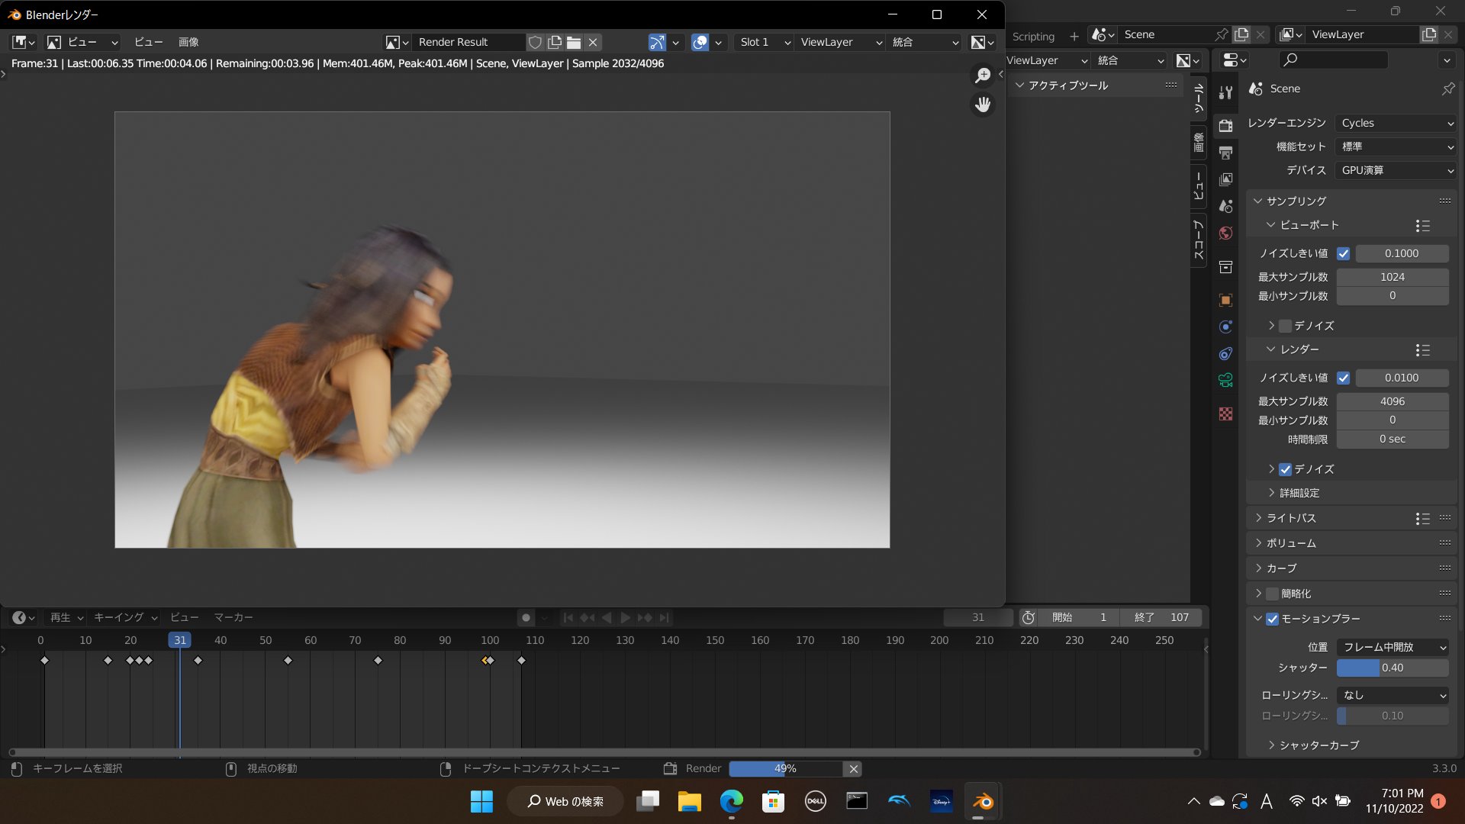Enable denoising under render sampling
This screenshot has width=1465, height=824.
pos(1286,469)
